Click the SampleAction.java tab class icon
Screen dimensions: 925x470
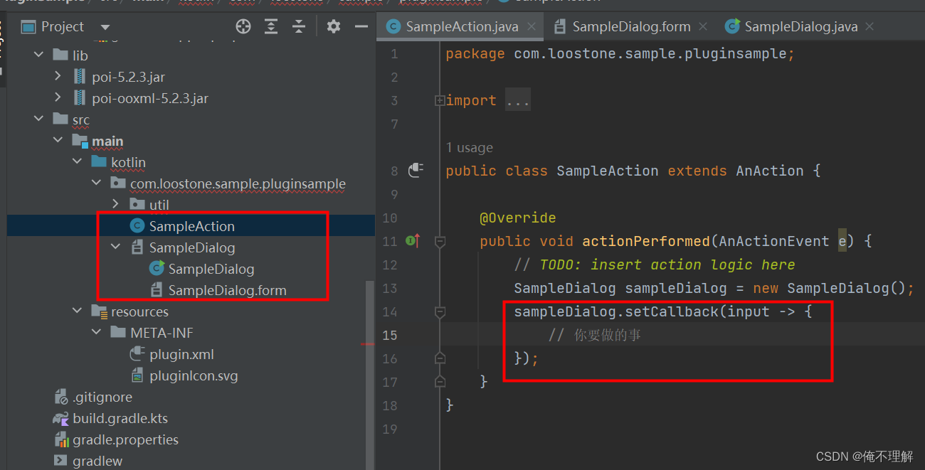393,26
